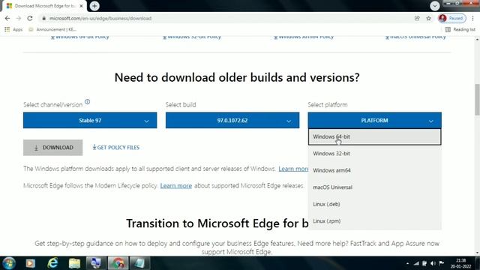
Task: Click the padlock site info icon
Action: [x=43, y=18]
